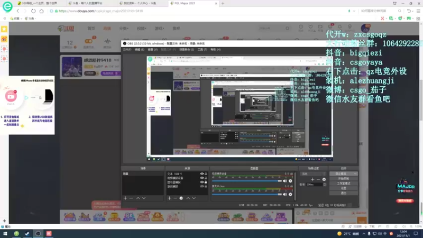
Task: Open the 直播 link in Douyu navigation
Action: [x=107, y=29]
